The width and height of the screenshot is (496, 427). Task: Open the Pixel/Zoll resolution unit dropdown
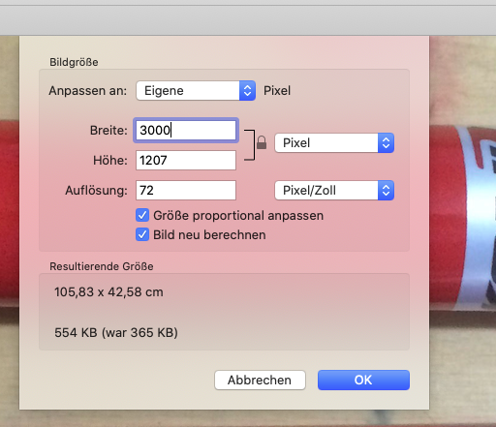click(x=334, y=190)
